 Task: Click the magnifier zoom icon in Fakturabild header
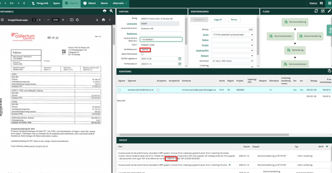click(111, 11)
